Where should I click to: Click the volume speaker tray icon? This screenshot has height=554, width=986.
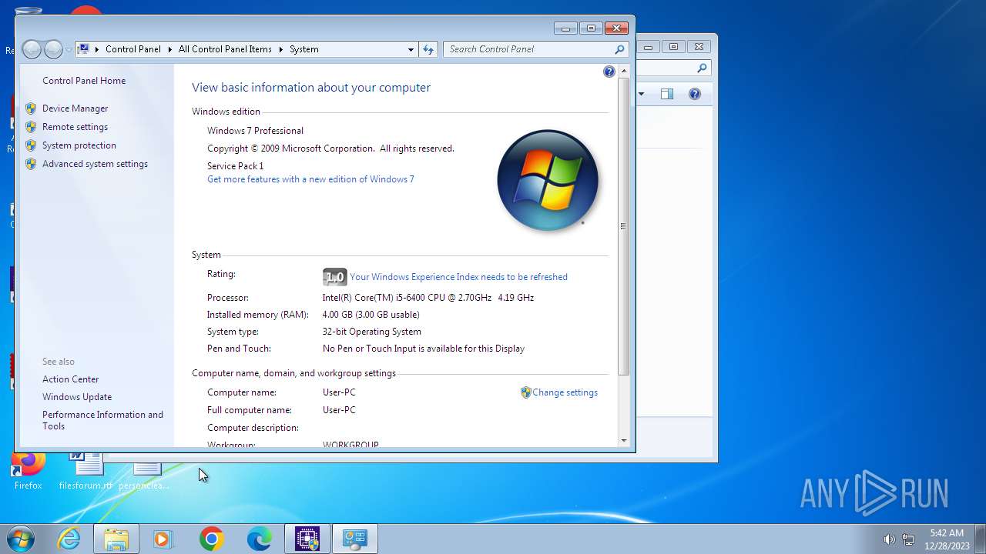[x=889, y=539]
